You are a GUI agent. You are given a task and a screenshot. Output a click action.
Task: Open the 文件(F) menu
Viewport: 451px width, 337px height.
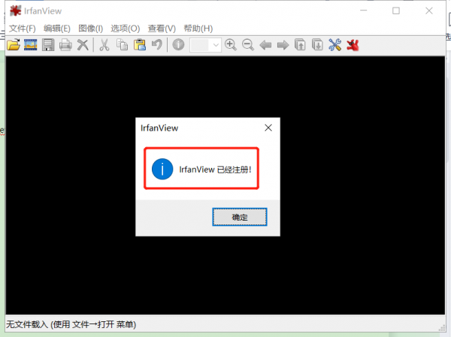point(22,29)
